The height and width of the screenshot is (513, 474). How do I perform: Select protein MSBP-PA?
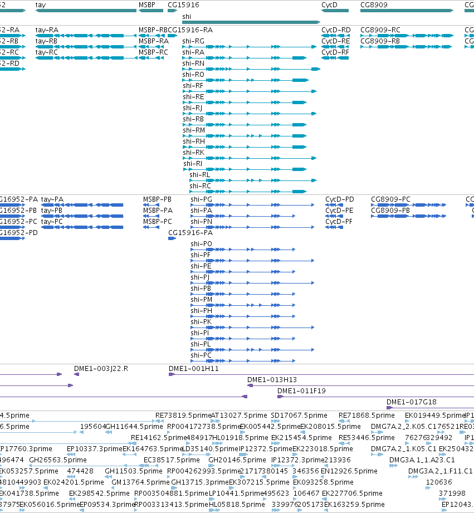(158, 211)
